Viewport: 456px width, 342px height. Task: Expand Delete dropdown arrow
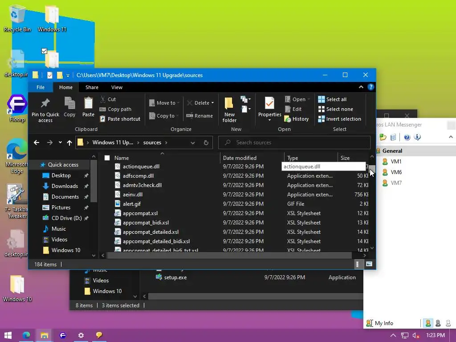(x=212, y=103)
